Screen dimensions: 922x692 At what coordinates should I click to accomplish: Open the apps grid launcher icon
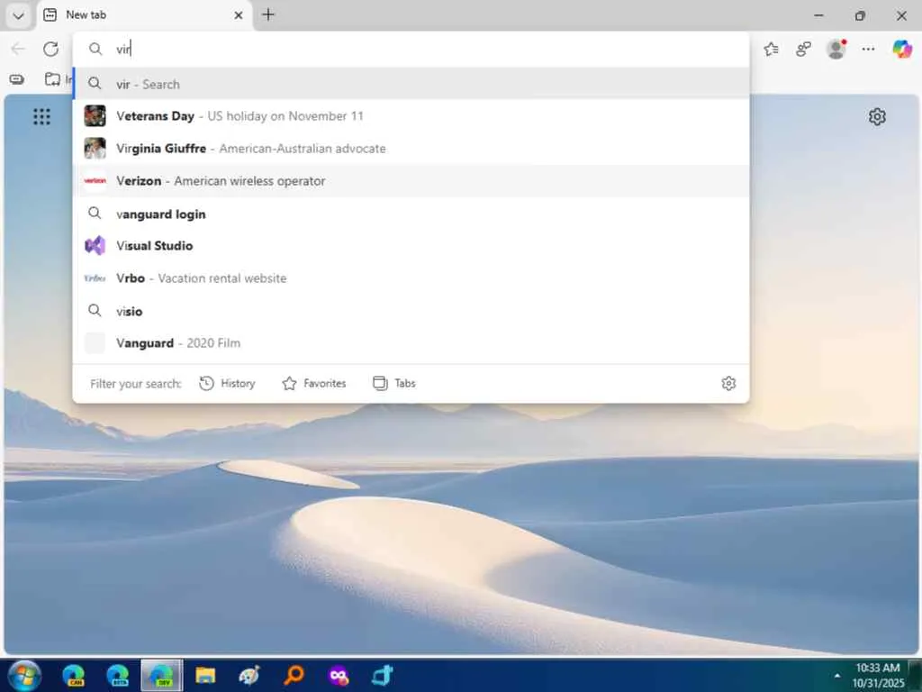tap(41, 116)
